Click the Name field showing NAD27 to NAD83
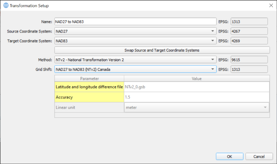277x164 pixels. pyautogui.click(x=135, y=22)
